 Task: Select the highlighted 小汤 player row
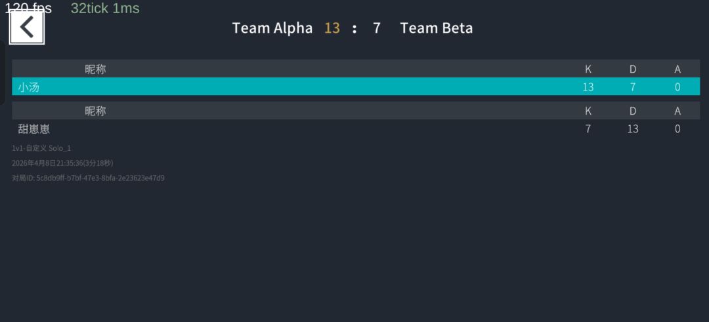click(355, 87)
